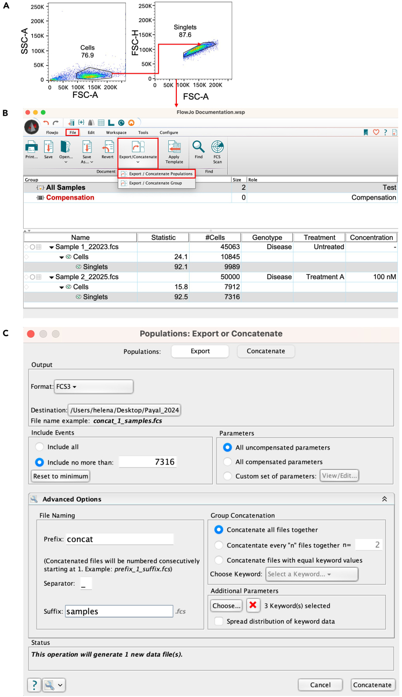The image size is (402, 697).
Task: Click the document icon at far top right
Action: click(x=395, y=132)
